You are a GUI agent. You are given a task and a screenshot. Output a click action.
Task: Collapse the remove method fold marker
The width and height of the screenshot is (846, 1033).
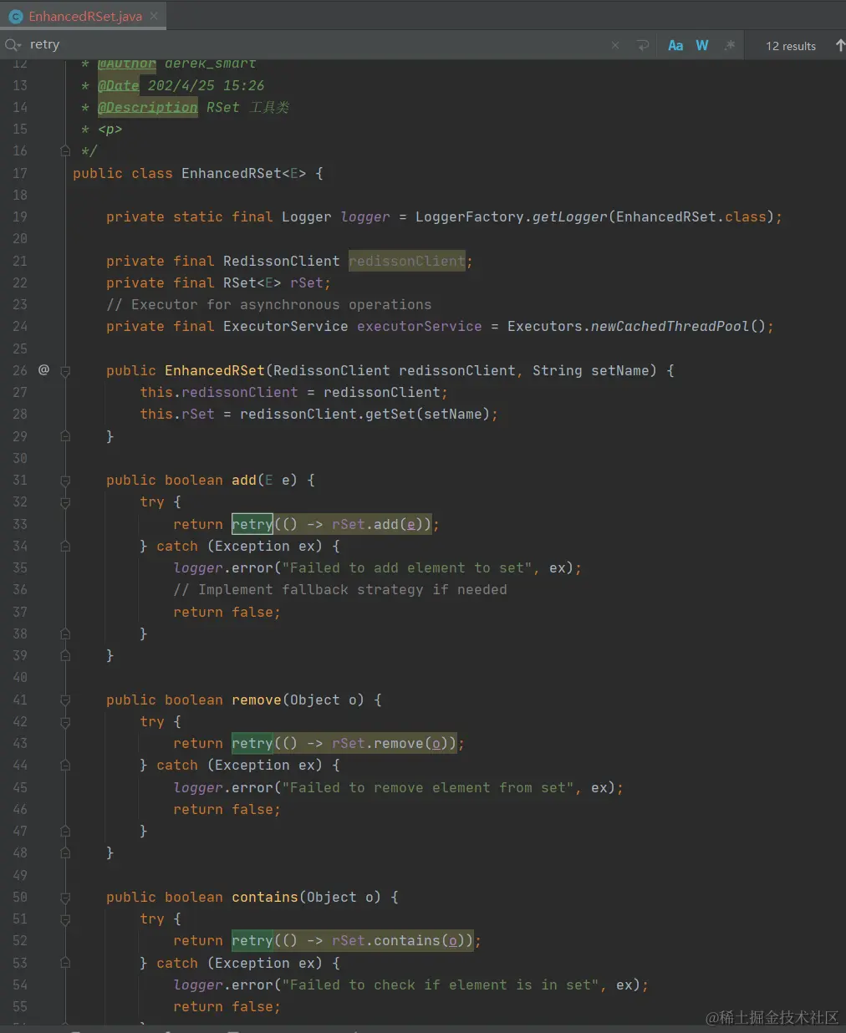pyautogui.click(x=65, y=700)
